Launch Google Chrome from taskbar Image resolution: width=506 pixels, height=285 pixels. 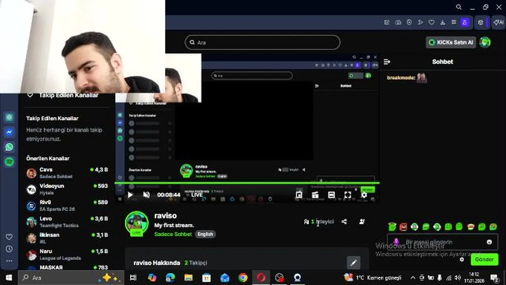(243, 277)
